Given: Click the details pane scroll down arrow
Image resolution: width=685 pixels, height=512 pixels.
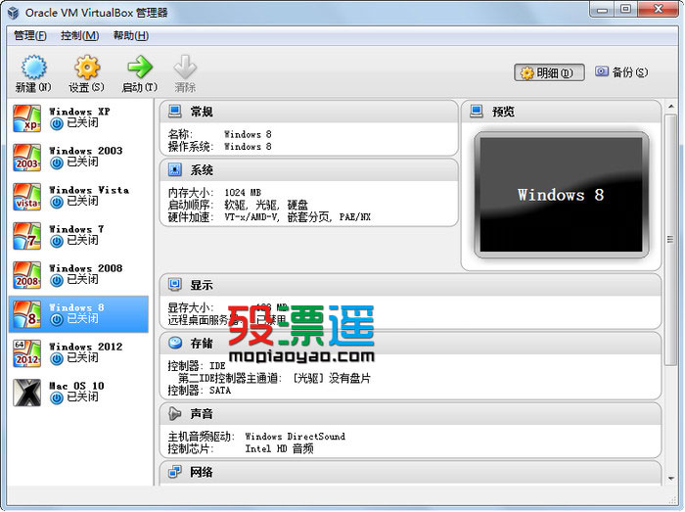Looking at the screenshot, I should coord(671,479).
